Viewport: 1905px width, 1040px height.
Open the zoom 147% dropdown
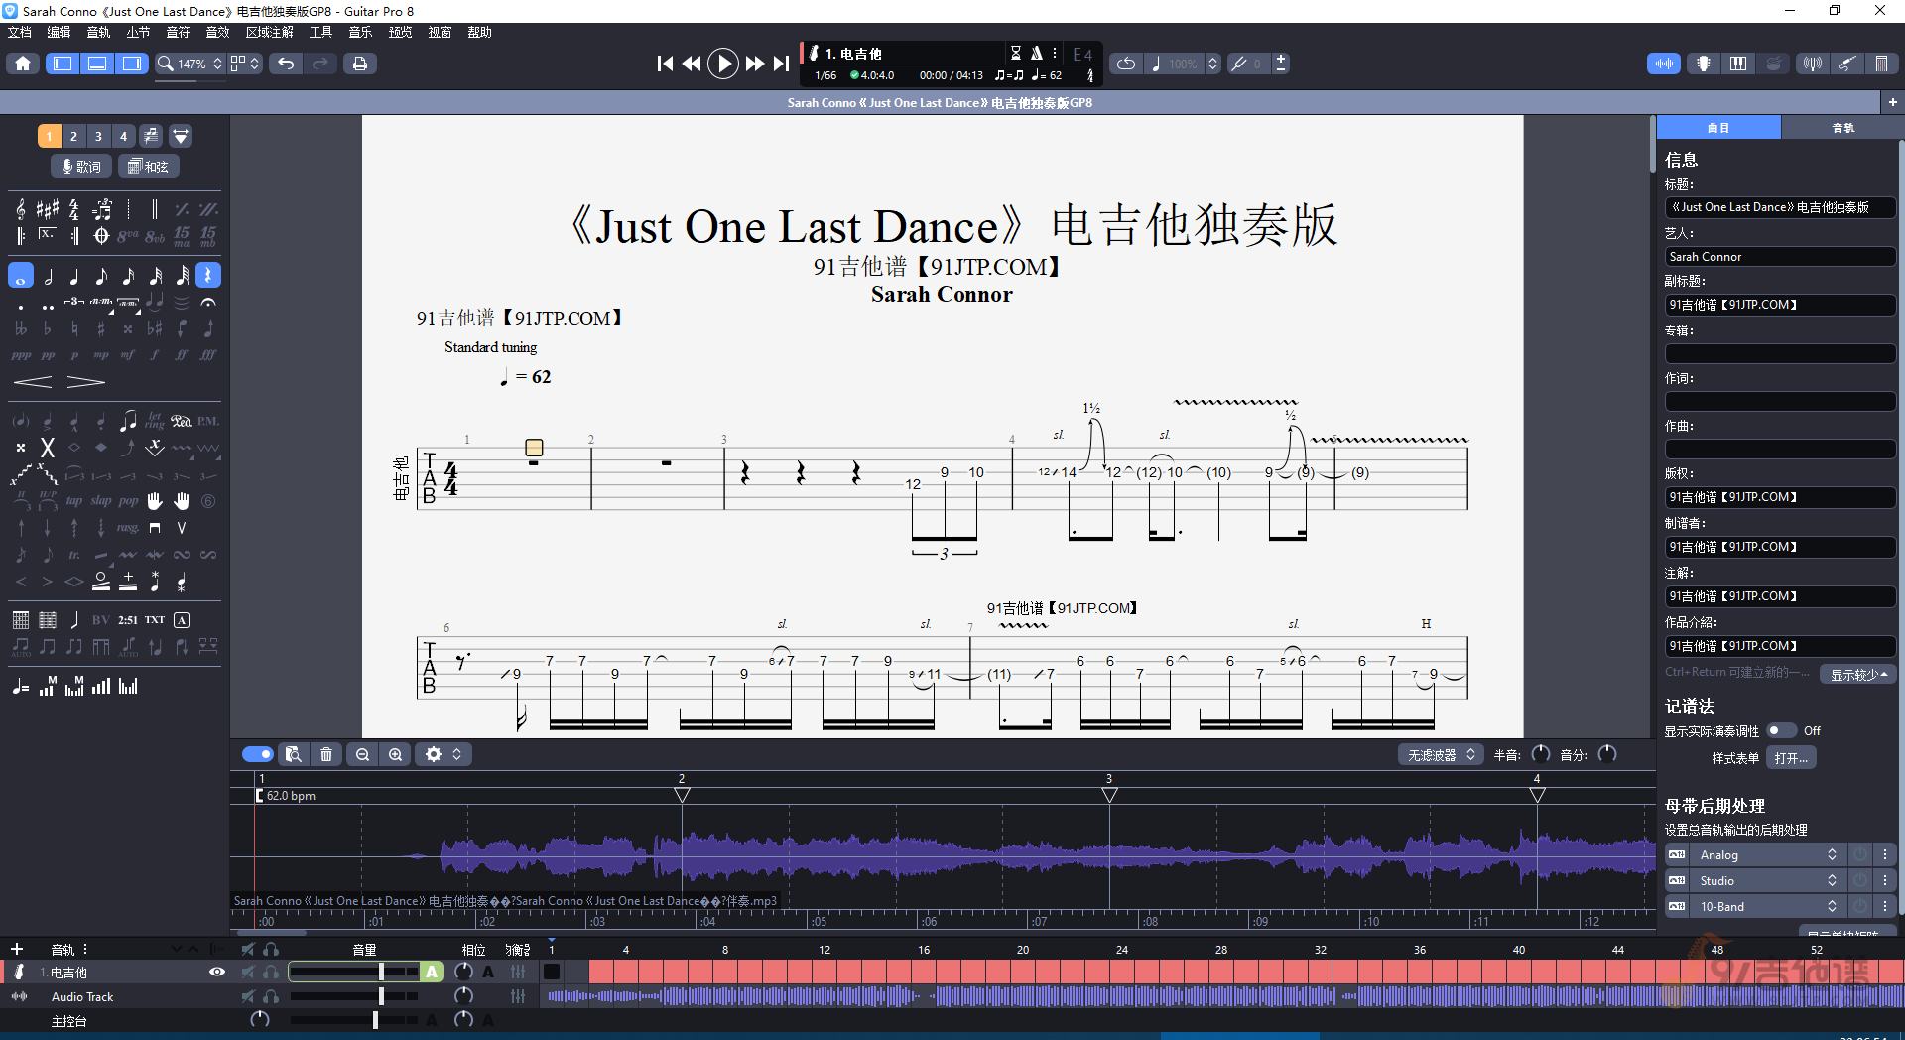tap(190, 64)
